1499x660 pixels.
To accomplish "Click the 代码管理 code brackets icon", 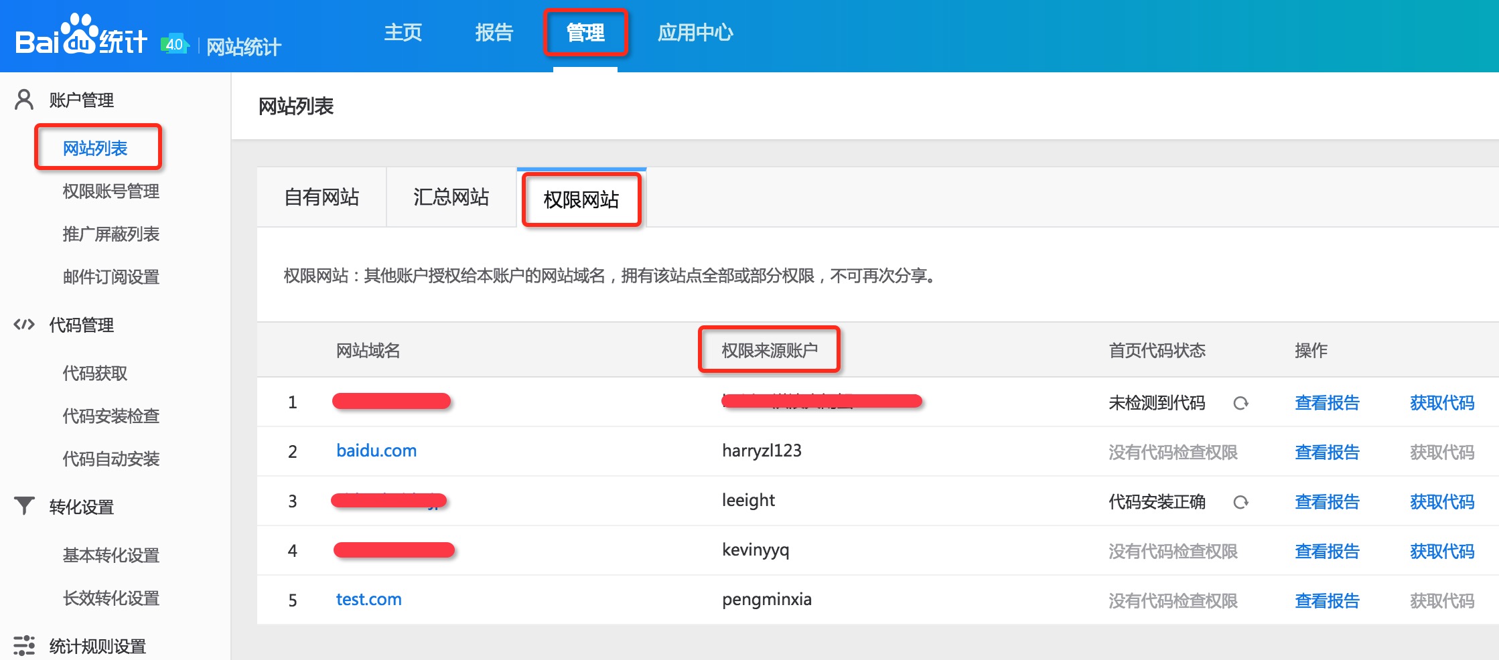I will (24, 325).
